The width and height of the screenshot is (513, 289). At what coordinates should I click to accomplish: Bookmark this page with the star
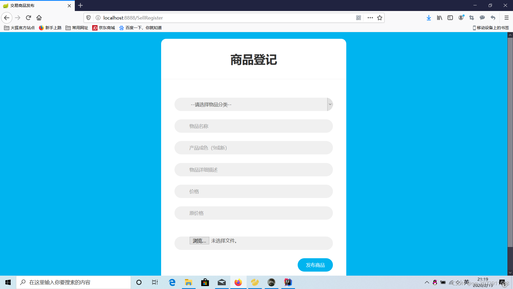(x=380, y=18)
